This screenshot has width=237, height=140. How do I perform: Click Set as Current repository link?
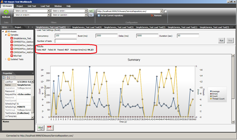click(x=112, y=15)
